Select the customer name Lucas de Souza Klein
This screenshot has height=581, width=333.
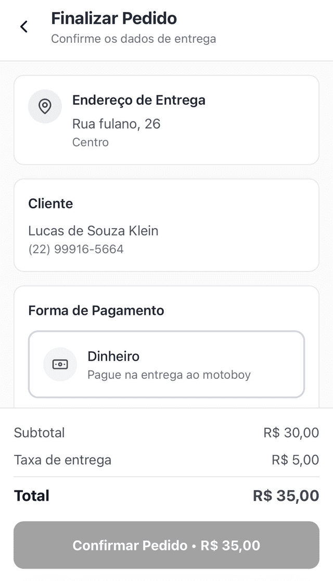tap(93, 230)
